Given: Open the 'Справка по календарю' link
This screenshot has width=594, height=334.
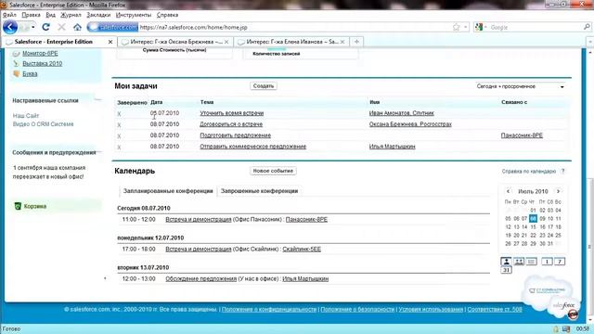Looking at the screenshot, I should tap(529, 171).
